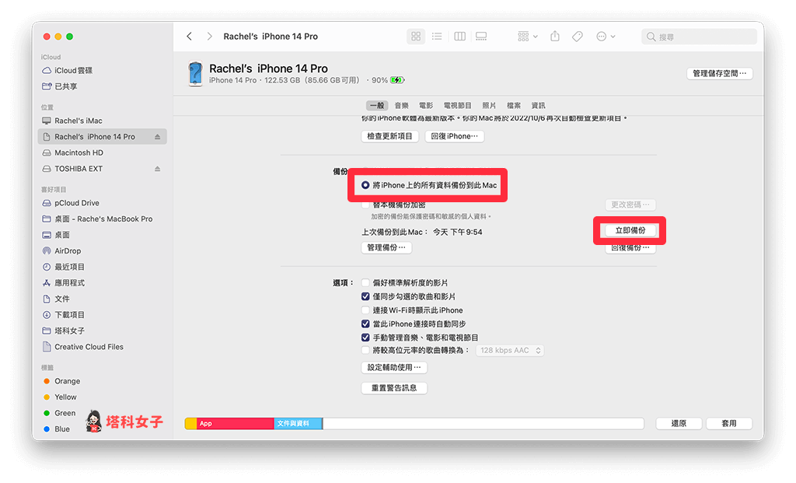
Task: Click the App segment of storage bar
Action: pyautogui.click(x=235, y=424)
